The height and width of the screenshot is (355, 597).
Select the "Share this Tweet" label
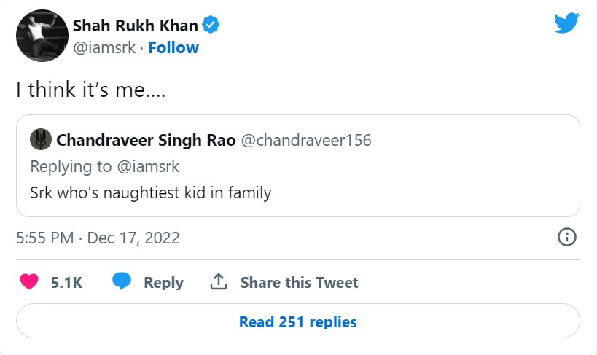[x=299, y=283]
